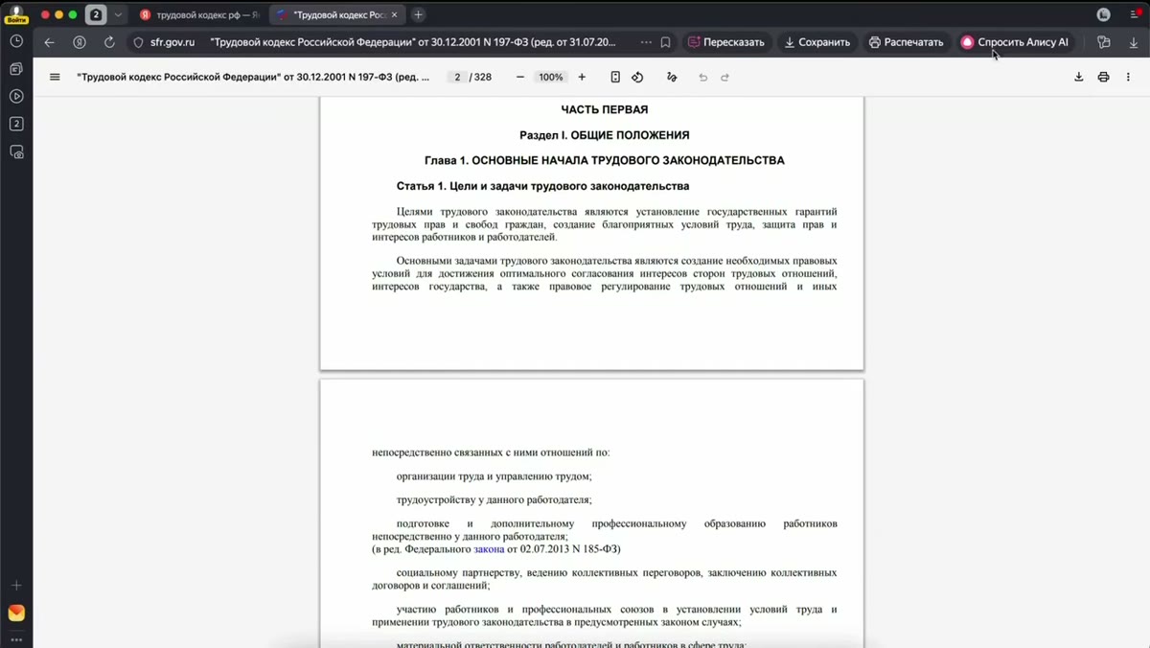Add a sidebar app with plus icon

[x=16, y=585]
